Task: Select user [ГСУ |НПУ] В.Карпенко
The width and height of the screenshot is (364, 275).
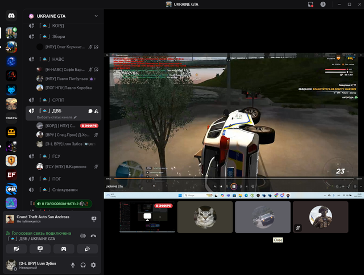Action: 67,167
